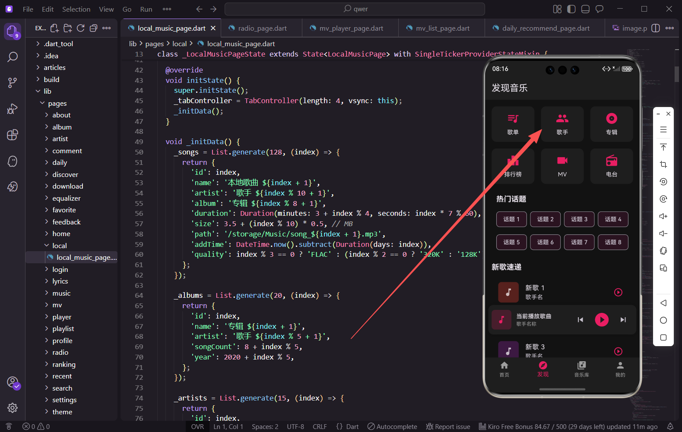Open the Extensions view
The image size is (682, 432).
pos(13,135)
